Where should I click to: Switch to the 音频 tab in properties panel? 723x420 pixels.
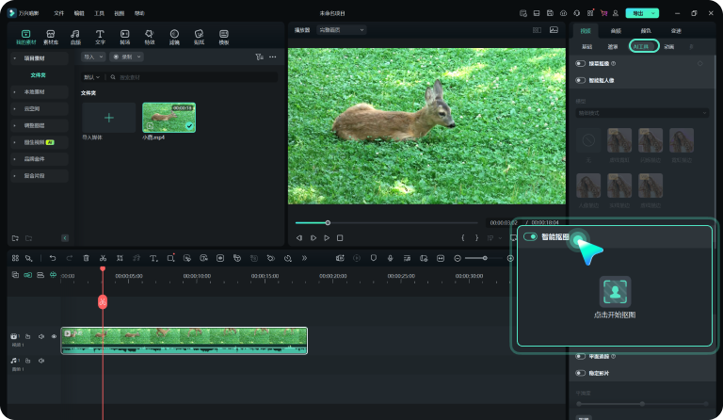click(x=616, y=31)
